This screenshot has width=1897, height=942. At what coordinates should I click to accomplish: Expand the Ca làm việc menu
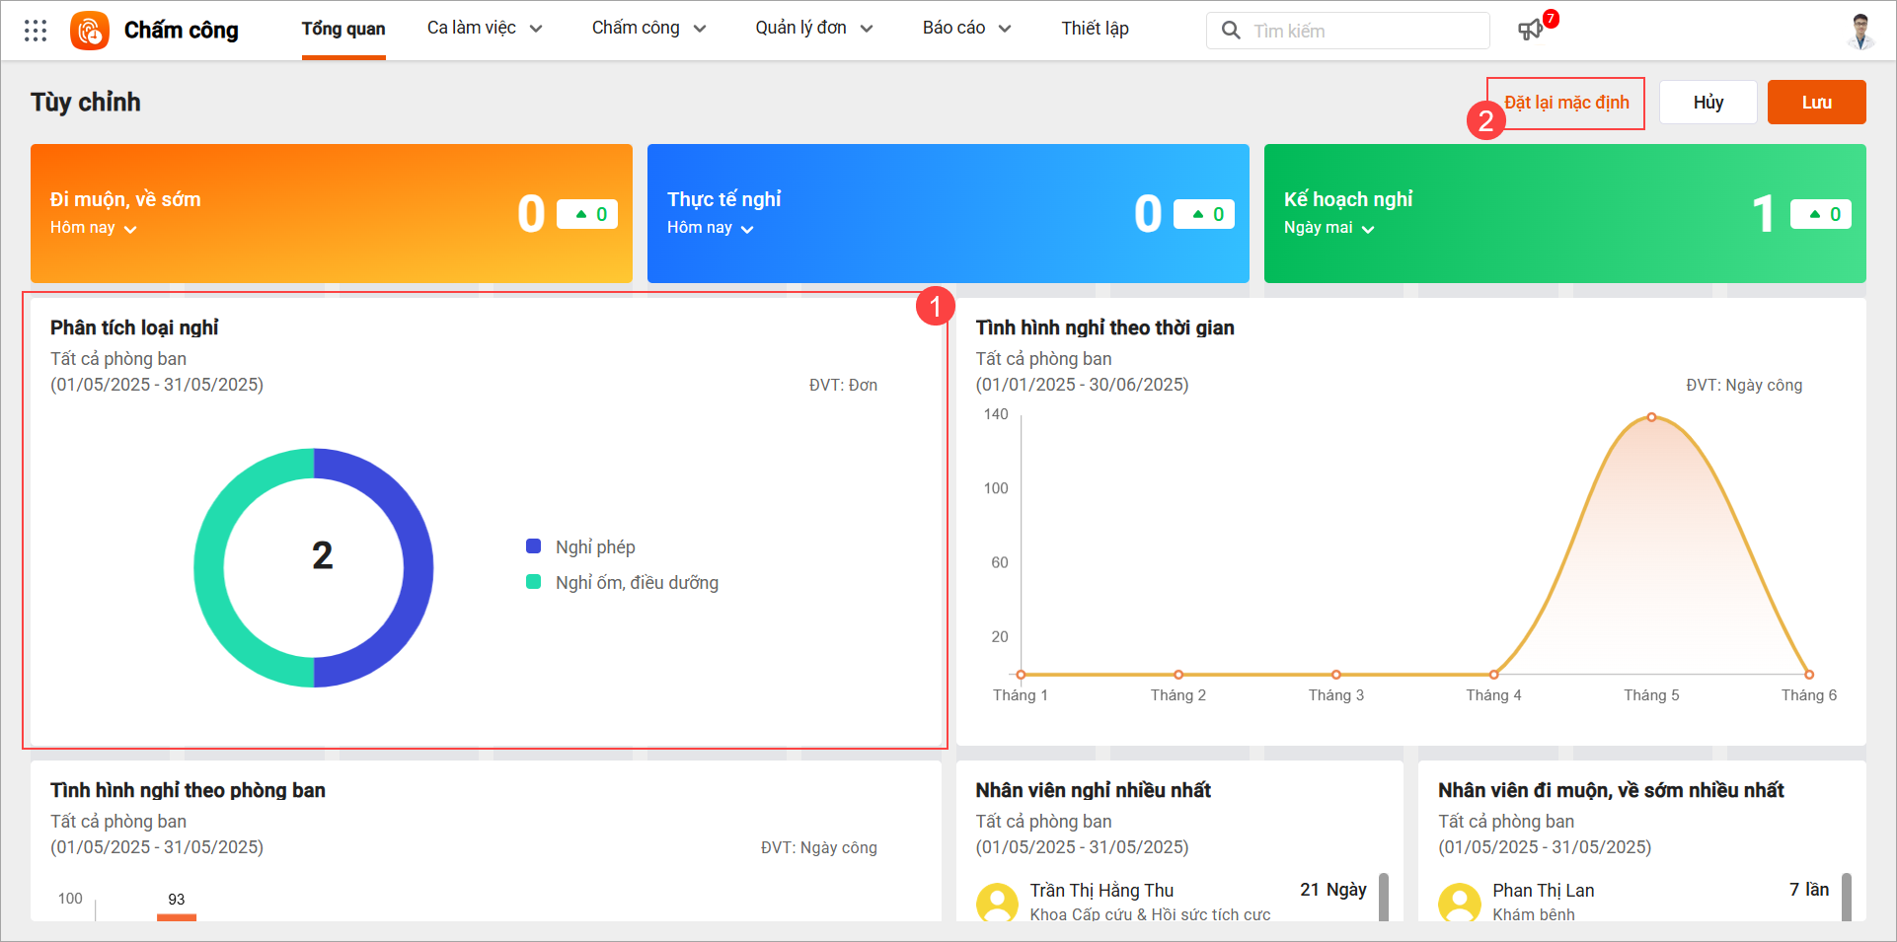pyautogui.click(x=485, y=29)
